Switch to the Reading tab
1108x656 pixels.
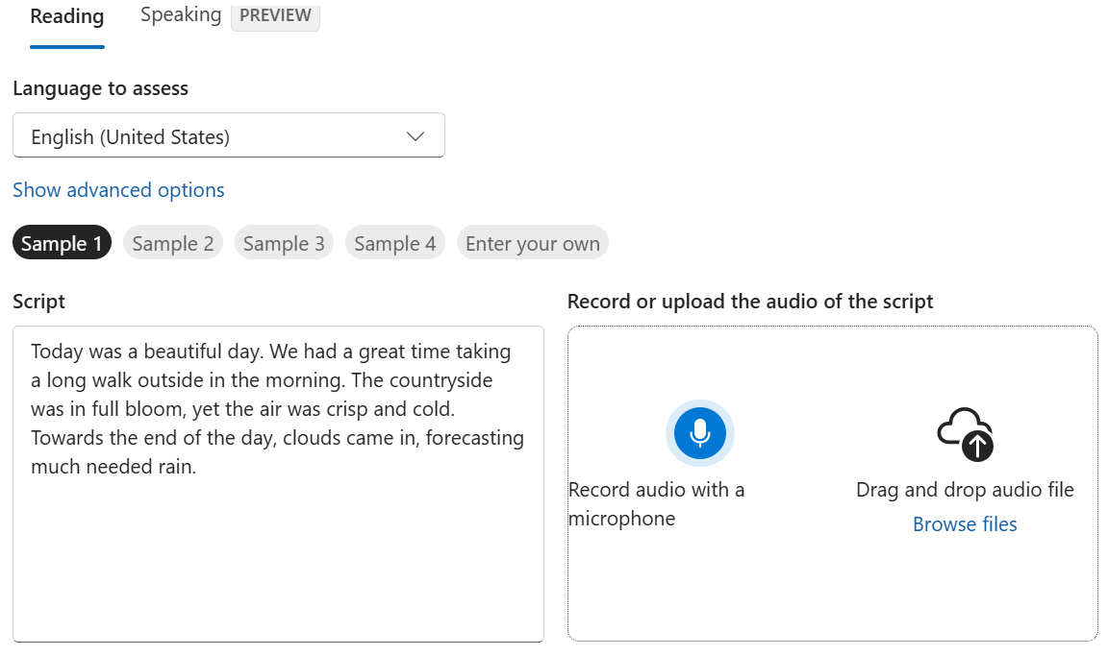[67, 17]
